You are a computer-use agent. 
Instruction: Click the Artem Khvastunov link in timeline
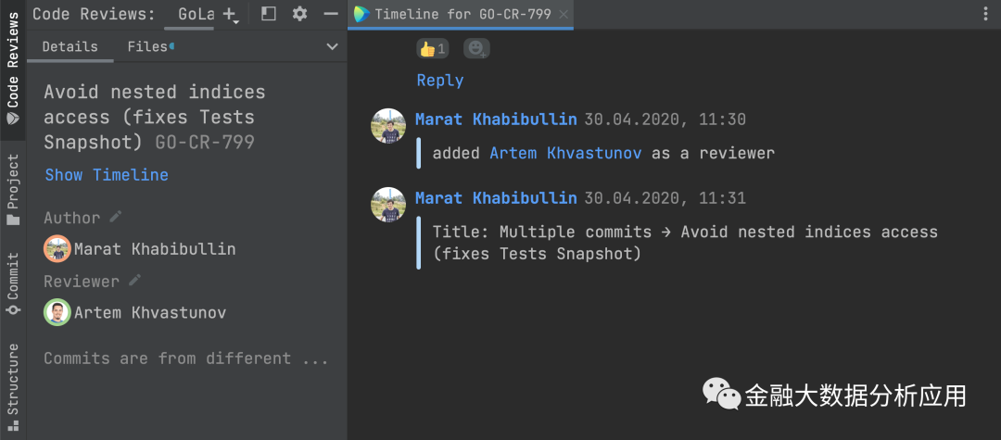pos(565,153)
